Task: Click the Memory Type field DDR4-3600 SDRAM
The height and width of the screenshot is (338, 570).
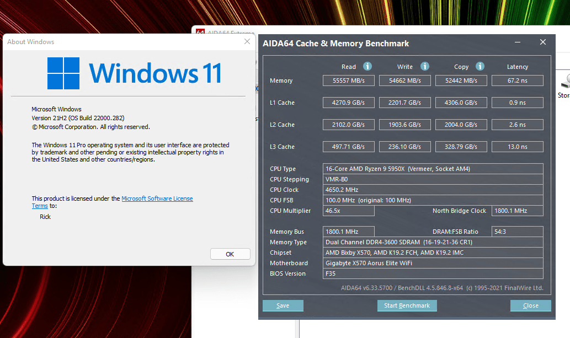Action: pos(433,242)
